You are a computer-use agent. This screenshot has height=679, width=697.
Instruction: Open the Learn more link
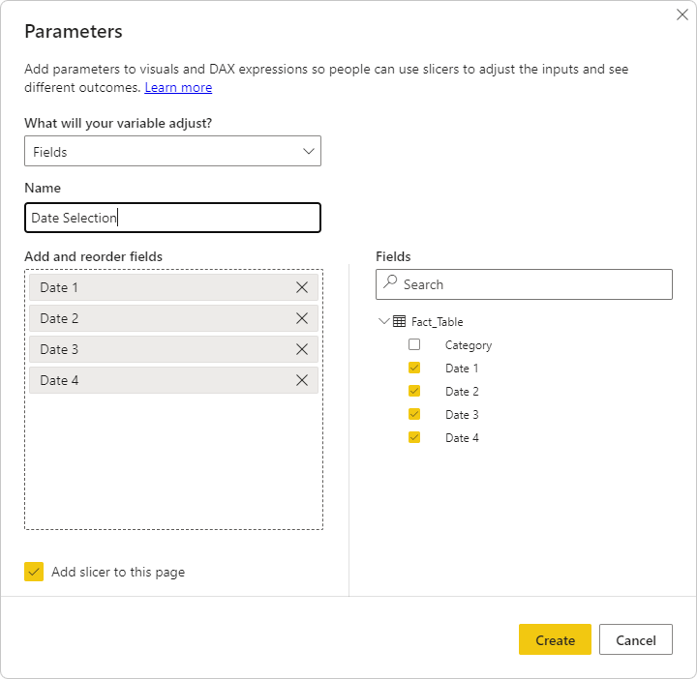[178, 88]
